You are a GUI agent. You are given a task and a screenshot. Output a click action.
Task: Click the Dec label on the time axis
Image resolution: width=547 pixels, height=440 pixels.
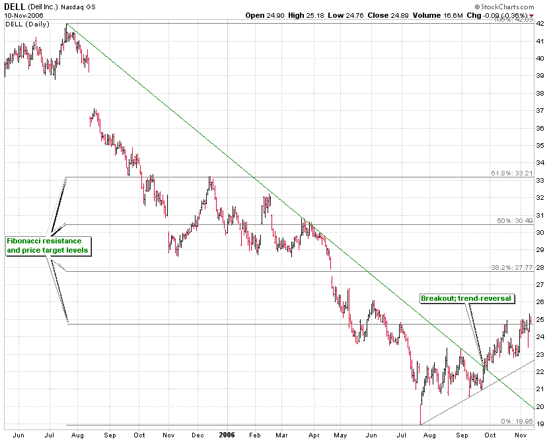point(198,435)
